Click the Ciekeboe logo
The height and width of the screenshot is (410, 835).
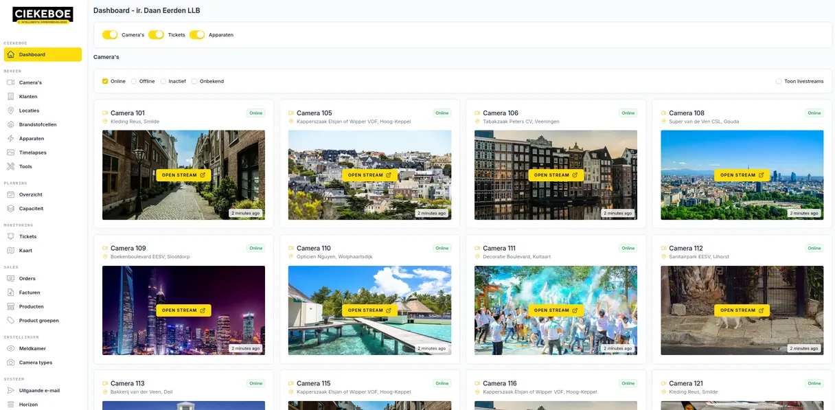43,16
